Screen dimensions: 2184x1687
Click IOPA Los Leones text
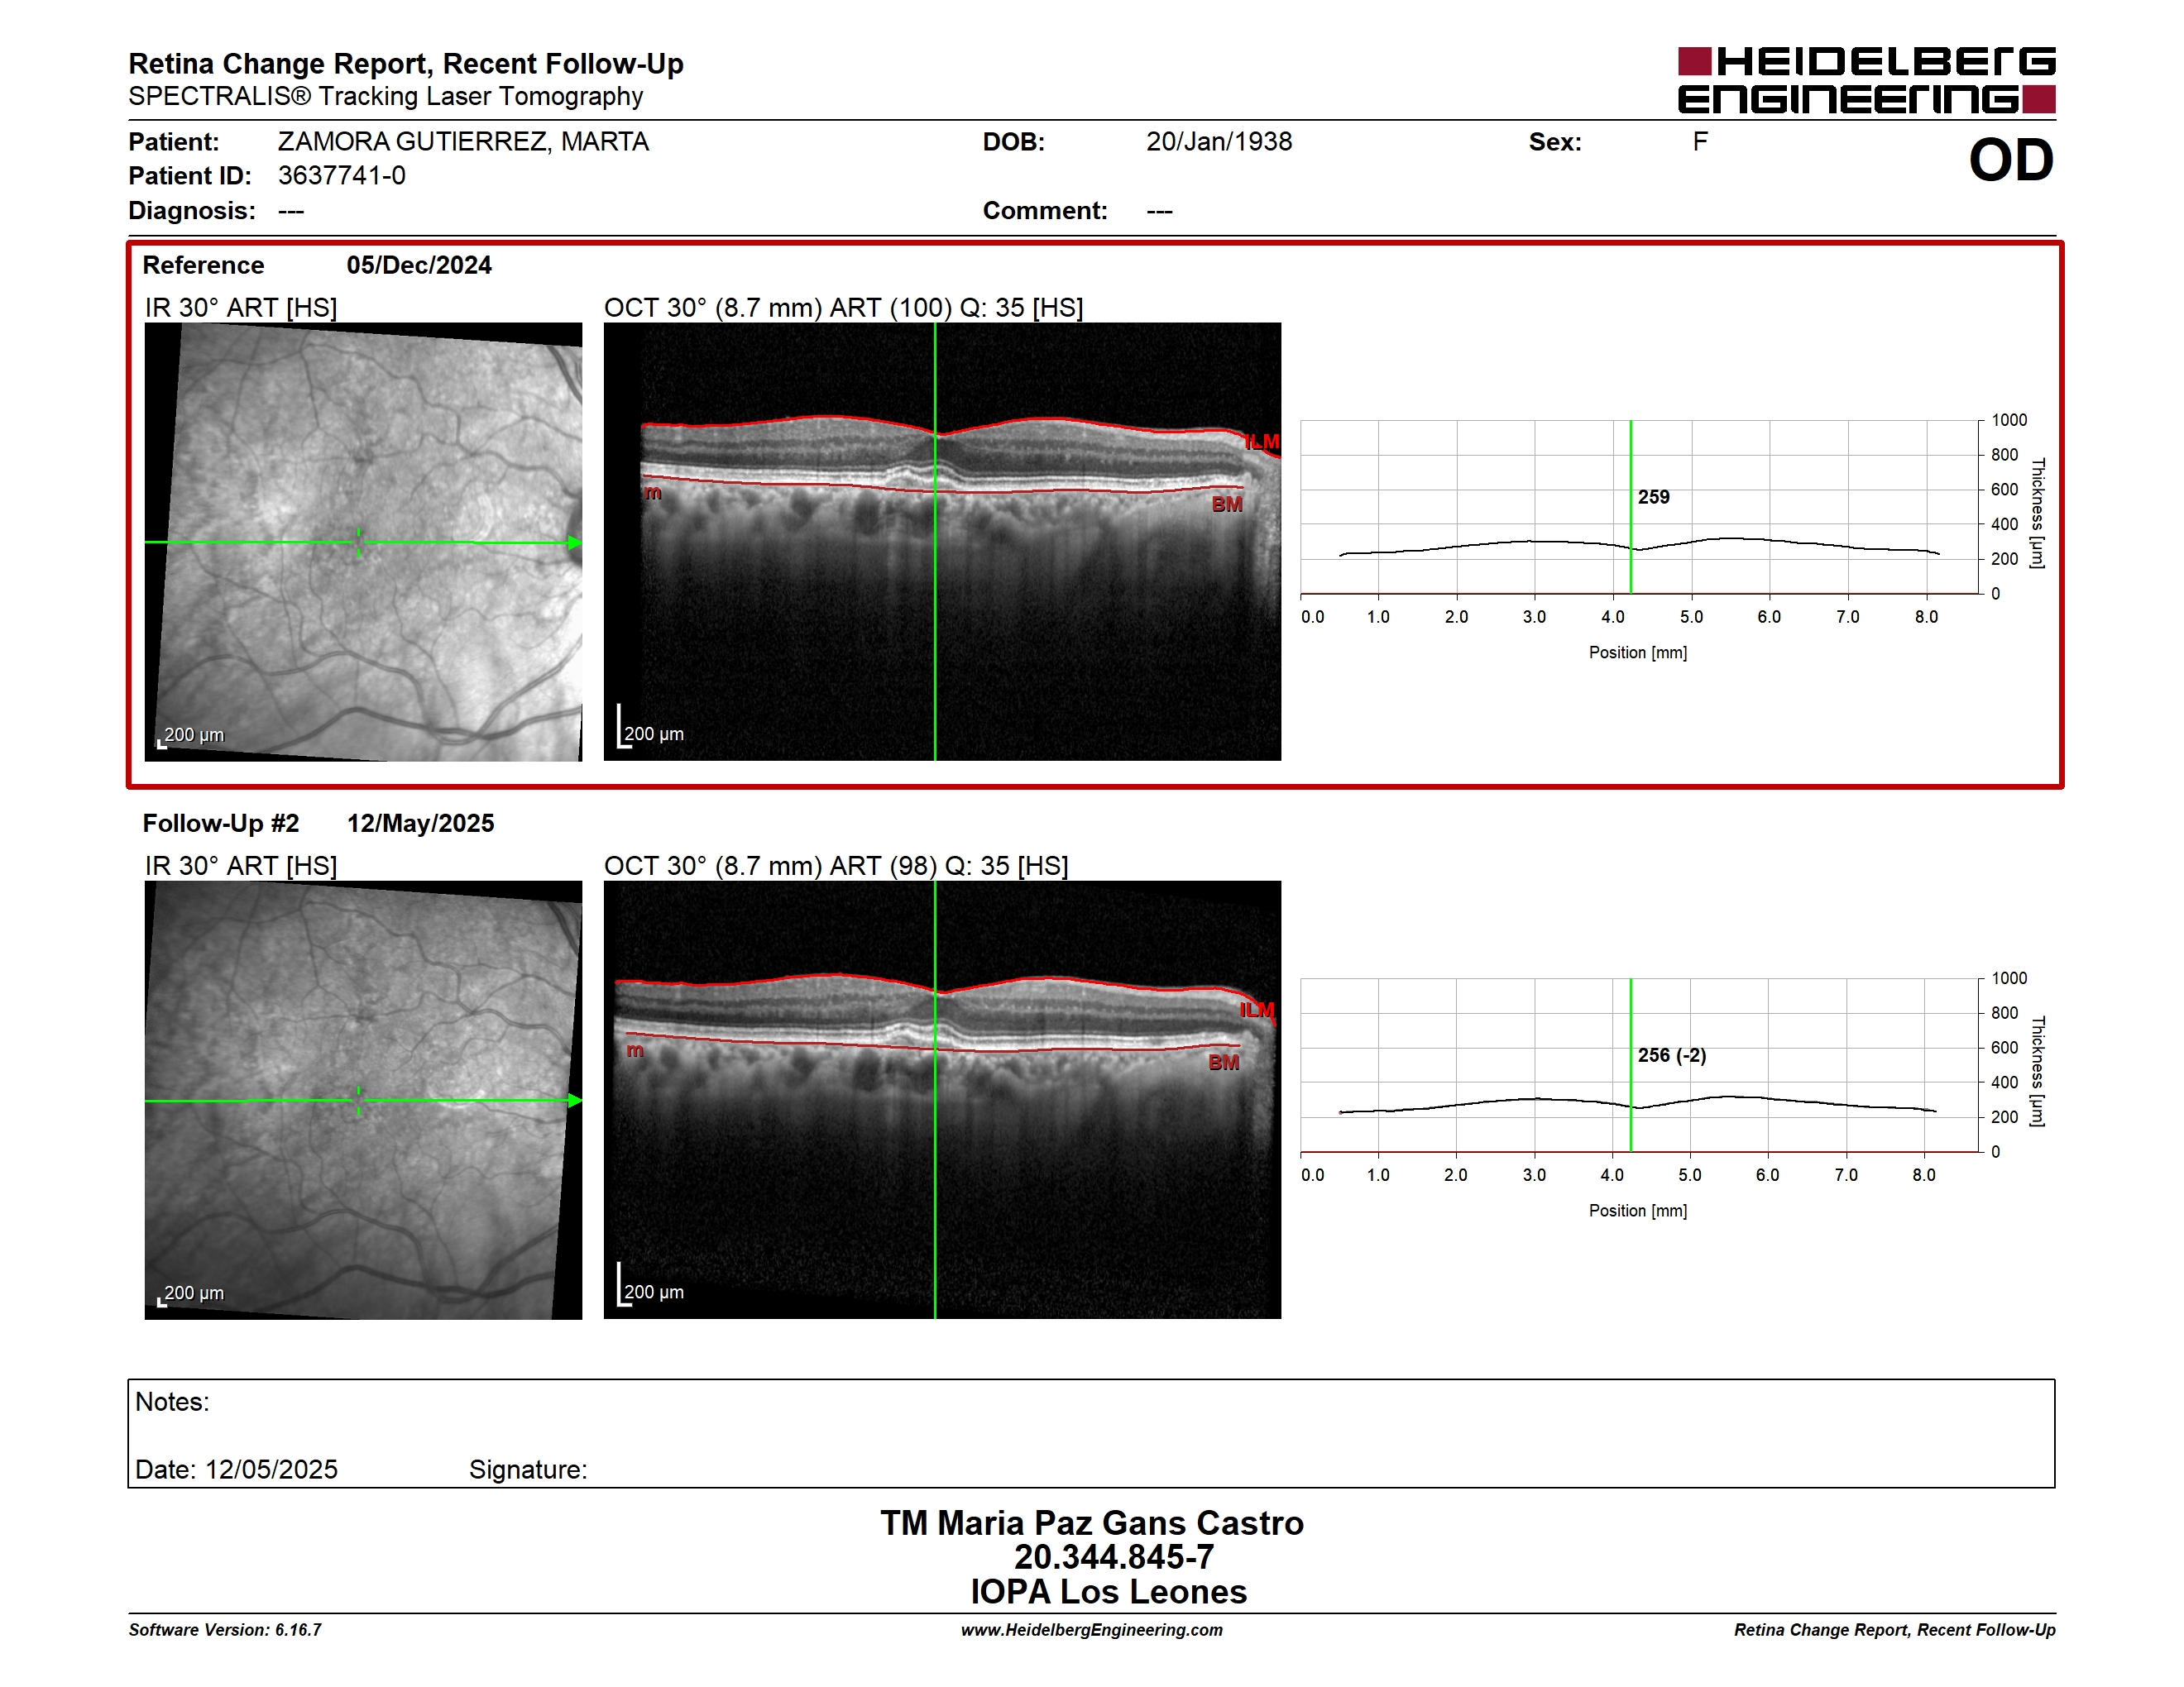pyautogui.click(x=1108, y=1592)
